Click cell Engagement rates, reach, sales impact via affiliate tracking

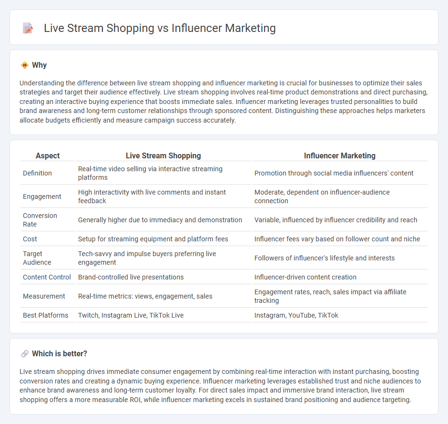click(x=340, y=296)
